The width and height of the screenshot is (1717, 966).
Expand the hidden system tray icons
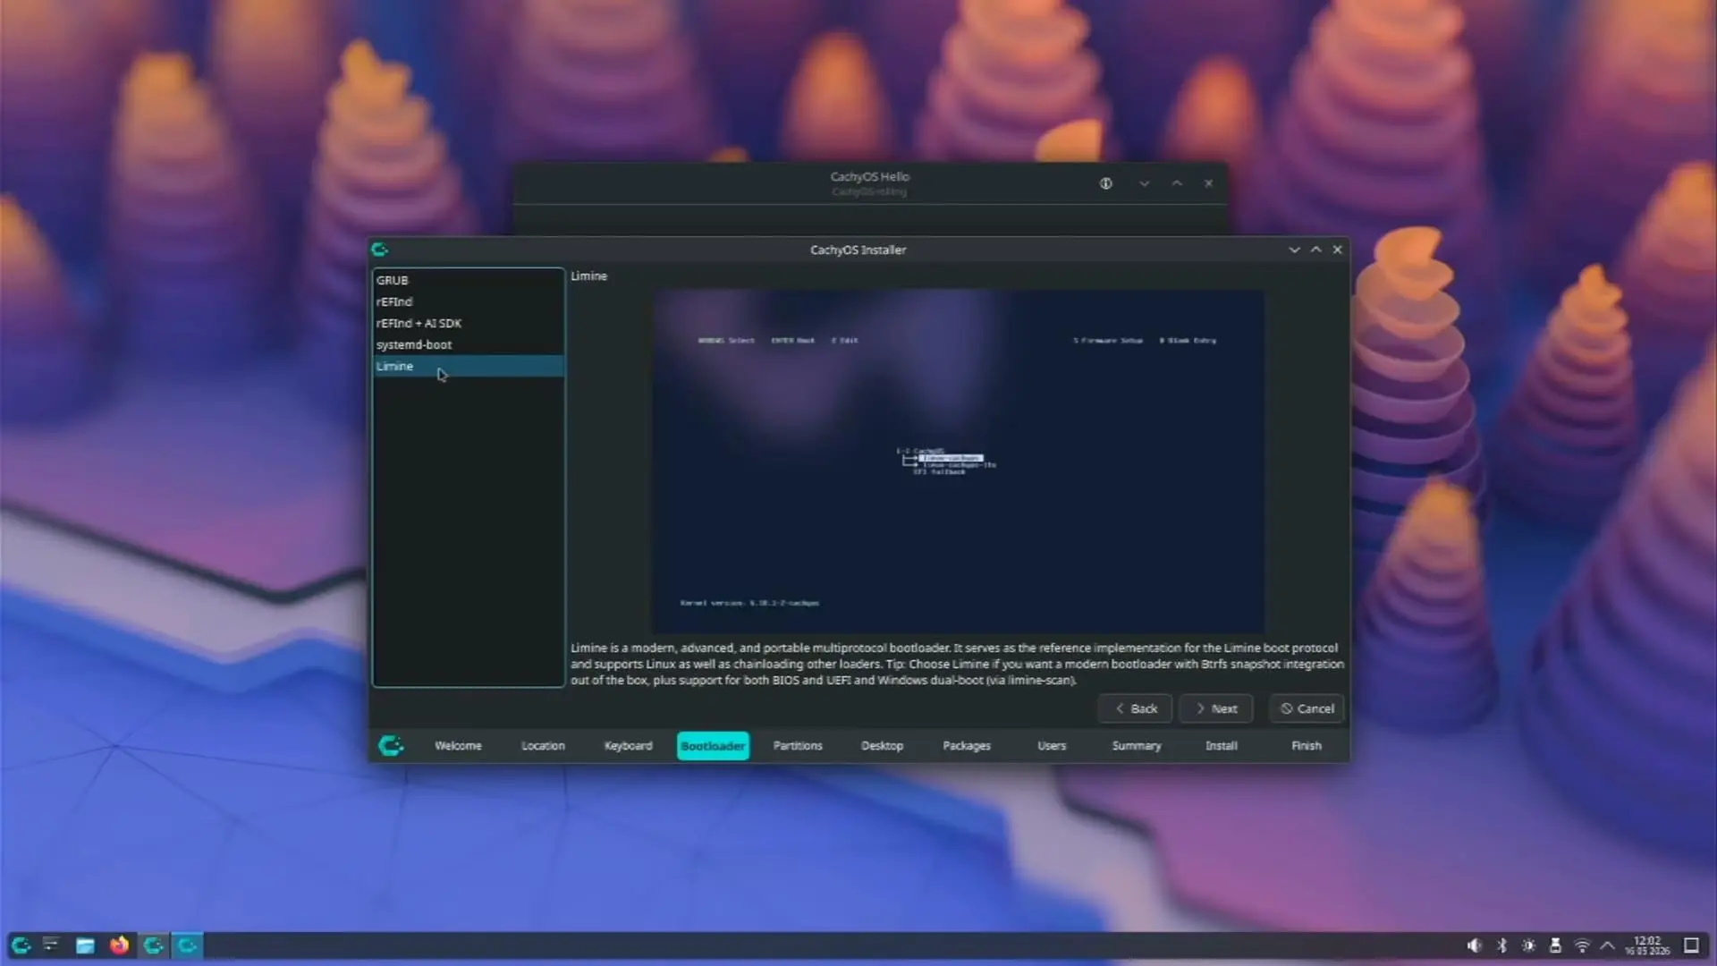tap(1608, 945)
